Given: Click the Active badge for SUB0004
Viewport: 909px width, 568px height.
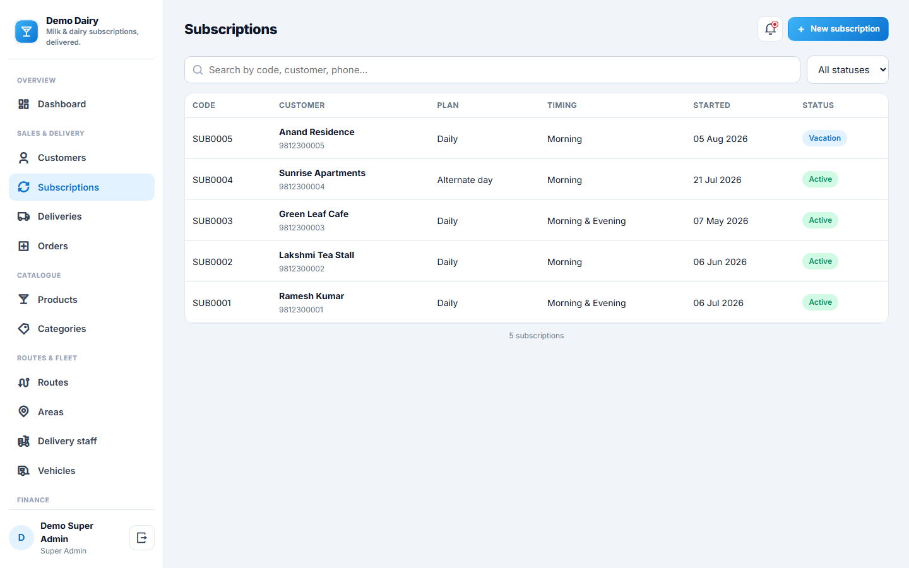Looking at the screenshot, I should [x=820, y=179].
